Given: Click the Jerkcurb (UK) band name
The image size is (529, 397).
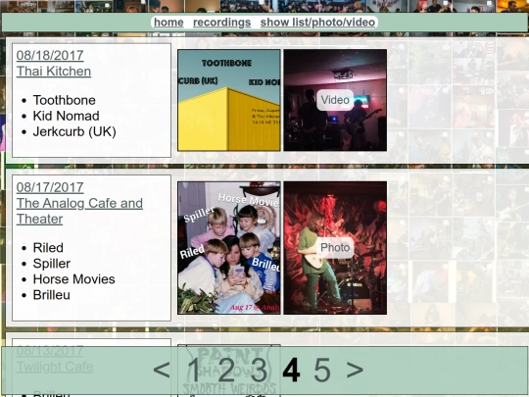Looking at the screenshot, I should click(x=74, y=131).
